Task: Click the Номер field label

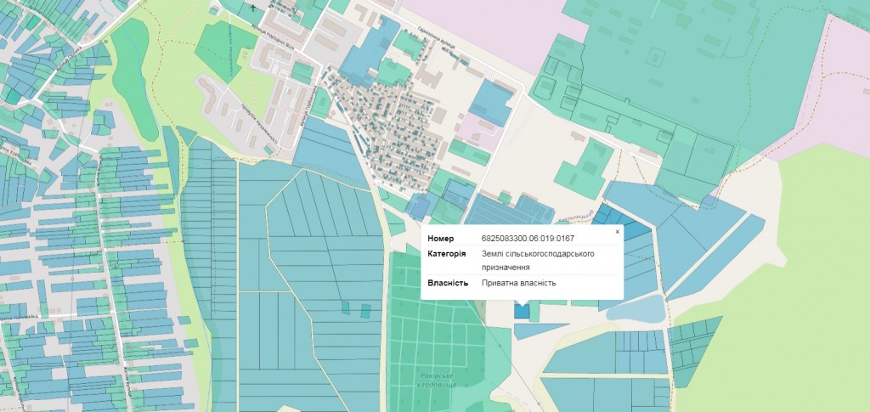Action: (441, 239)
